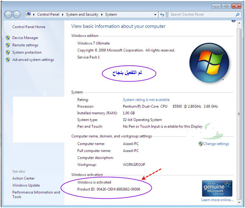Click Change settings link
Screen dimensions: 245x208
pos(216,144)
